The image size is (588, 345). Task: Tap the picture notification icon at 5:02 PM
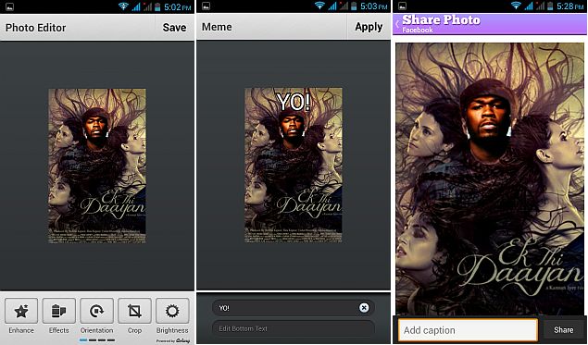[x=10, y=6]
